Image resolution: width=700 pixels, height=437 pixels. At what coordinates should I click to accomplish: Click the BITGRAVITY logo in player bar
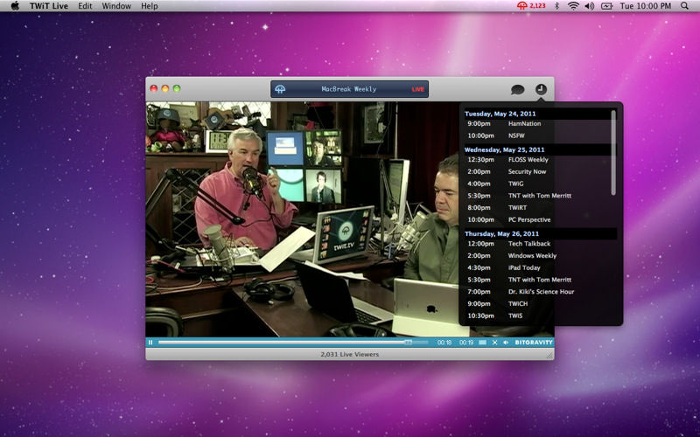pos(534,343)
